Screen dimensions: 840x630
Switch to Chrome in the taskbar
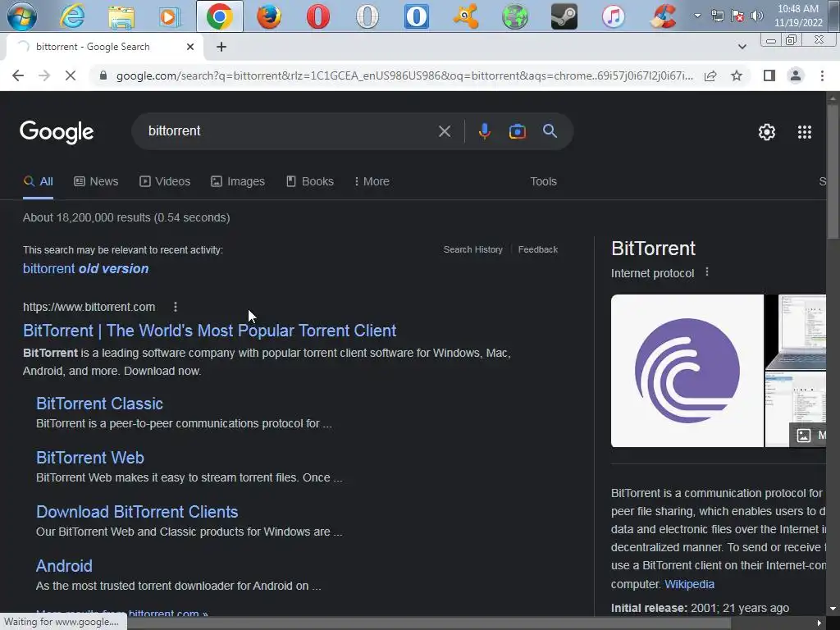click(220, 16)
